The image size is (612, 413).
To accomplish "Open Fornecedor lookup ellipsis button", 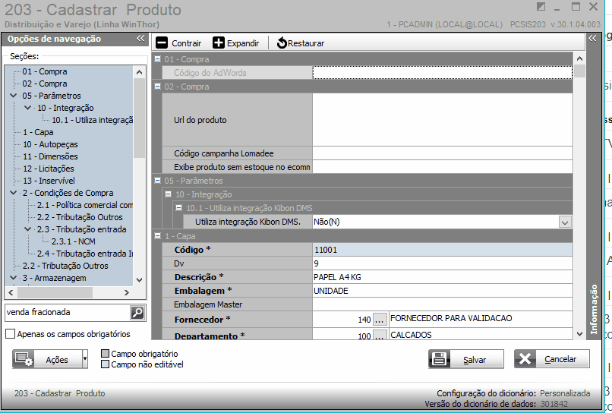I will click(380, 320).
